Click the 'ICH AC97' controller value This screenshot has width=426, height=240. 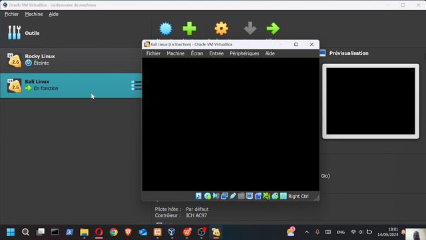click(196, 215)
